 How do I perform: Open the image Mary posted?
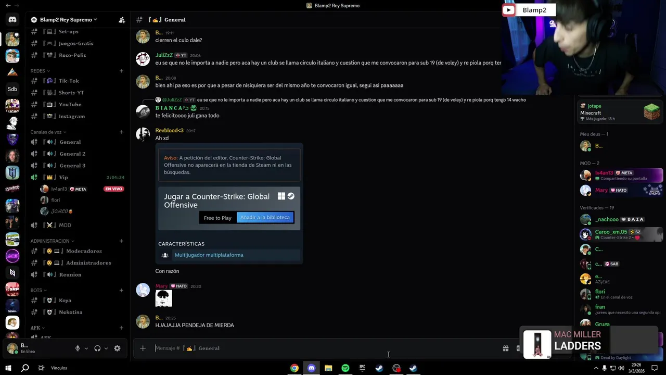tap(163, 298)
